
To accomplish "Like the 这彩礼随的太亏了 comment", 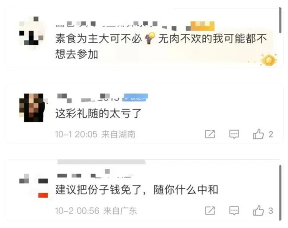I will pos(258,134).
